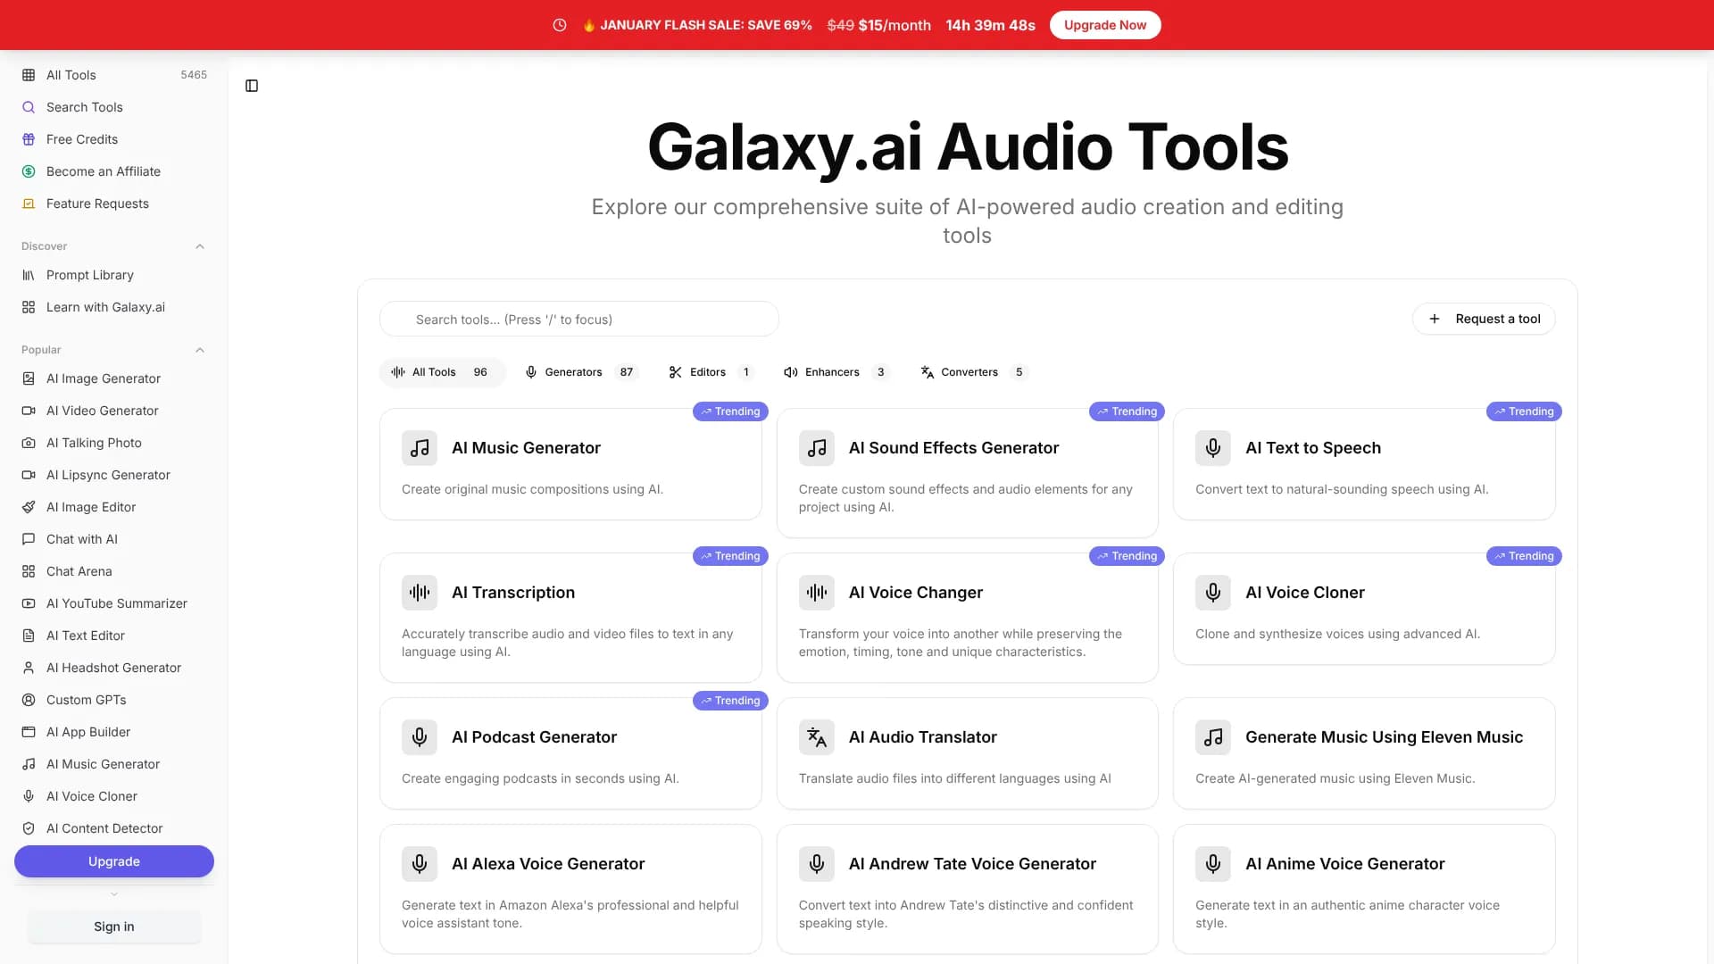Click the microphone icon on AI Podcast Generator card
The height and width of the screenshot is (964, 1714).
click(x=420, y=737)
